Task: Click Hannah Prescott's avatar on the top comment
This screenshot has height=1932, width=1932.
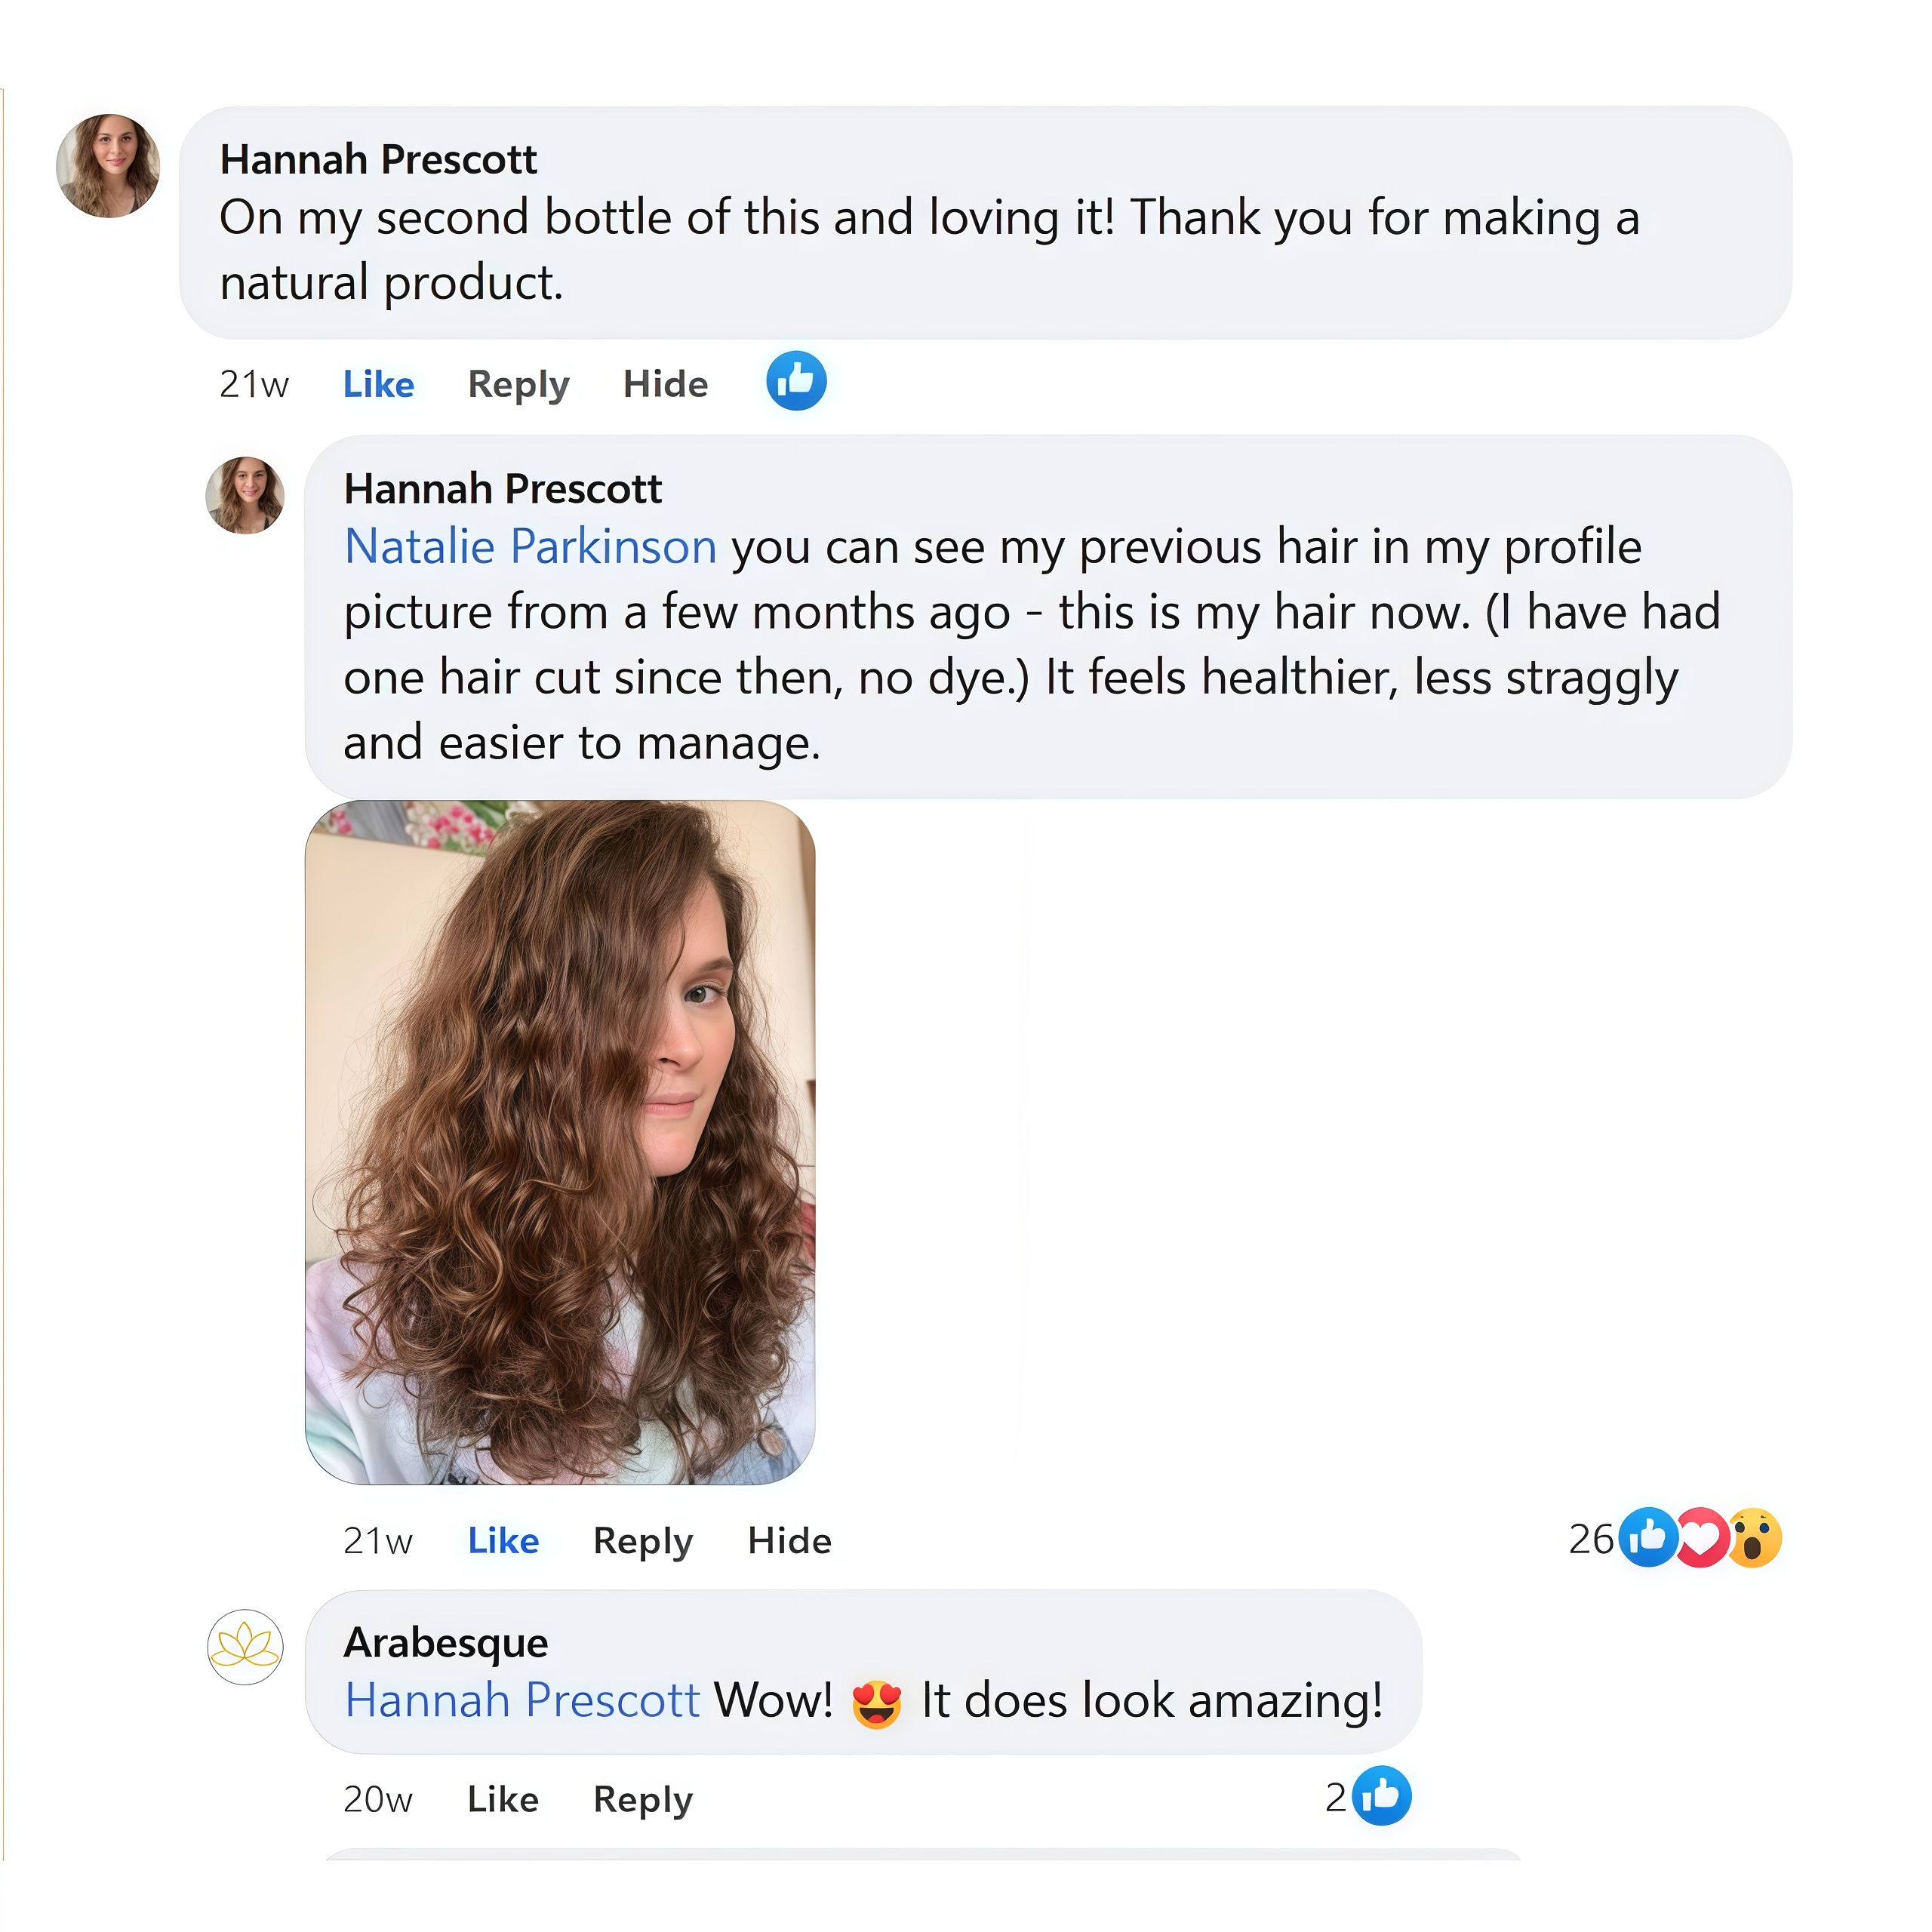Action: pyautogui.click(x=108, y=166)
